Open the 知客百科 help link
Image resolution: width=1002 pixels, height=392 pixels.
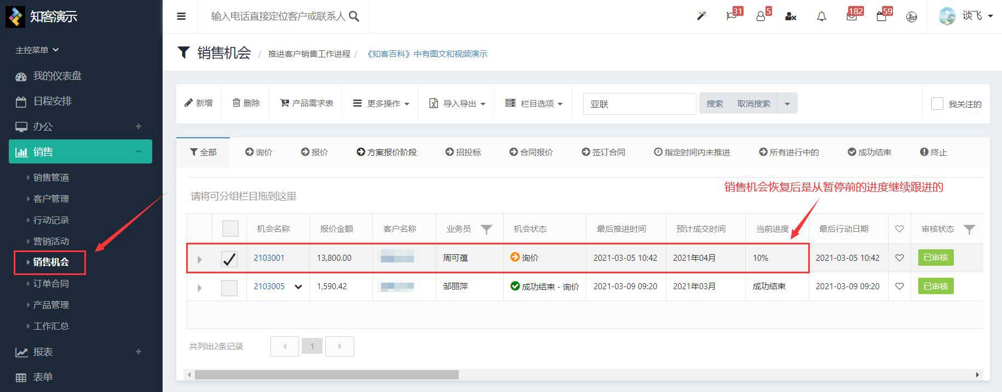click(427, 54)
